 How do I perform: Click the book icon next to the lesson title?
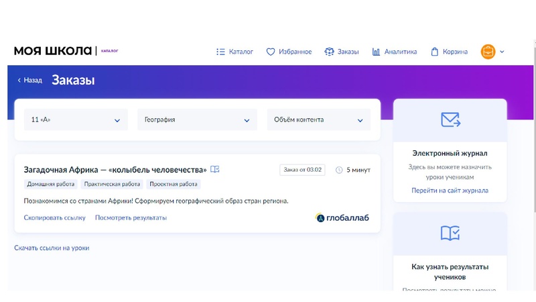[x=215, y=170]
